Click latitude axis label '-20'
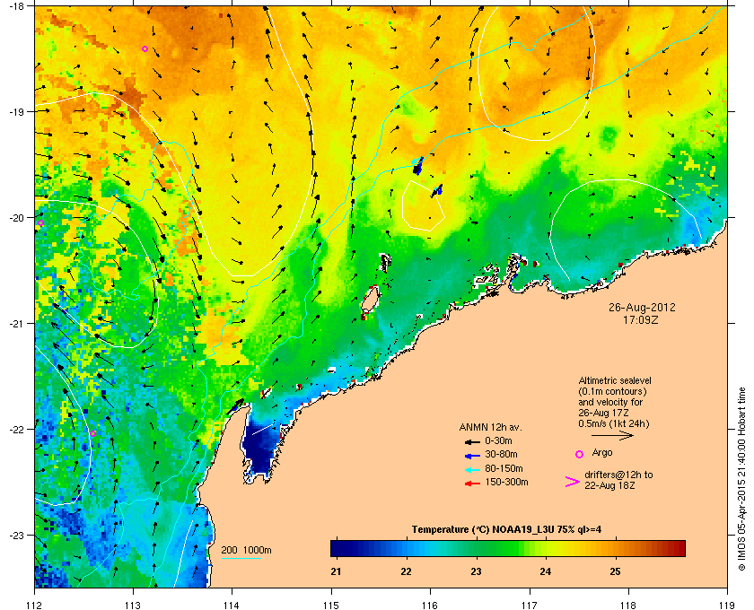Screen dimensions: 754x610 click(16, 218)
